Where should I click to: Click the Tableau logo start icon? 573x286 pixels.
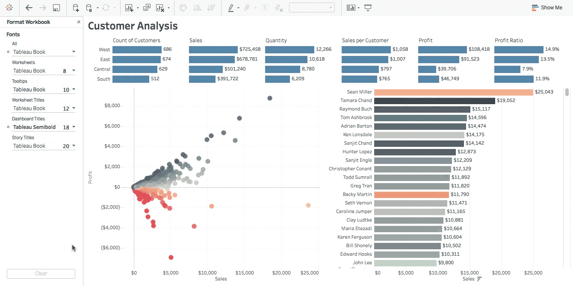tap(9, 8)
